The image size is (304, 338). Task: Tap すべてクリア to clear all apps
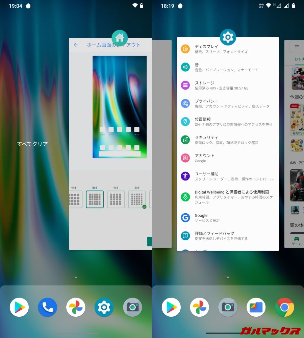[32, 144]
